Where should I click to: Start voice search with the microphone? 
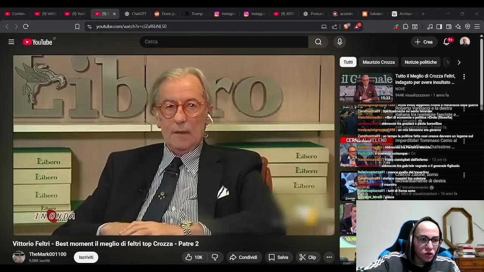coord(340,42)
